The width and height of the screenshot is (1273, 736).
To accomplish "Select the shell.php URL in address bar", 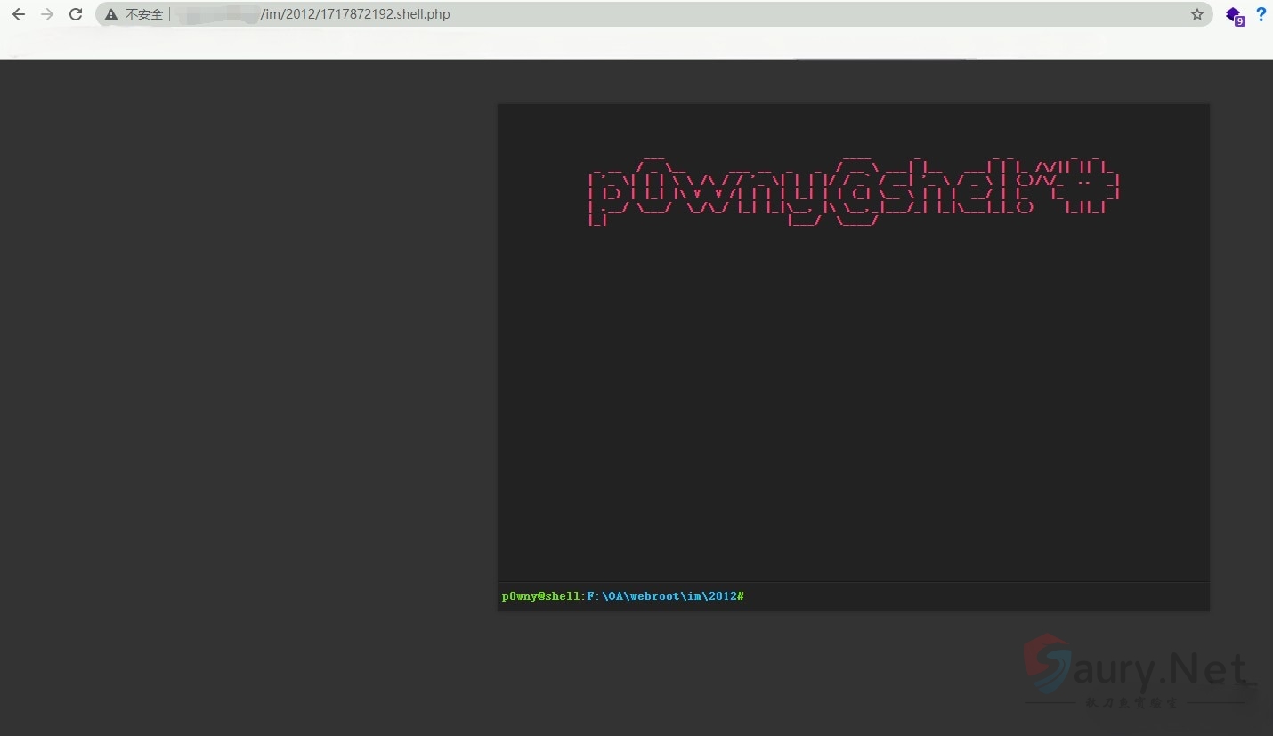I will click(x=355, y=14).
